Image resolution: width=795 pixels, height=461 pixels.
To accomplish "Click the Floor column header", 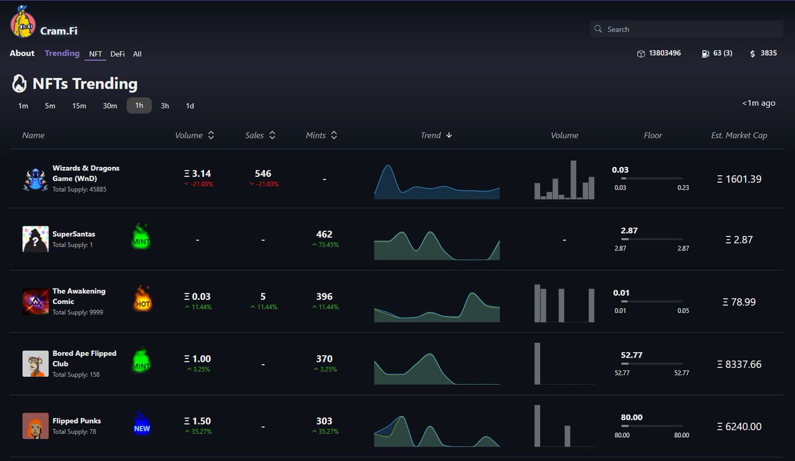I will click(653, 135).
